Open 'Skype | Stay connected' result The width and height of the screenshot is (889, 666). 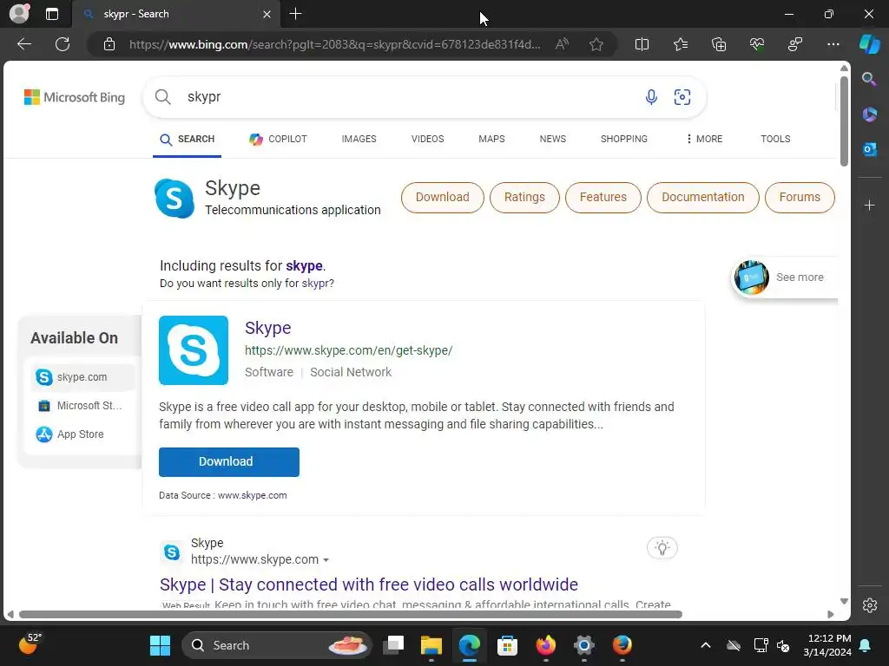coord(368,584)
